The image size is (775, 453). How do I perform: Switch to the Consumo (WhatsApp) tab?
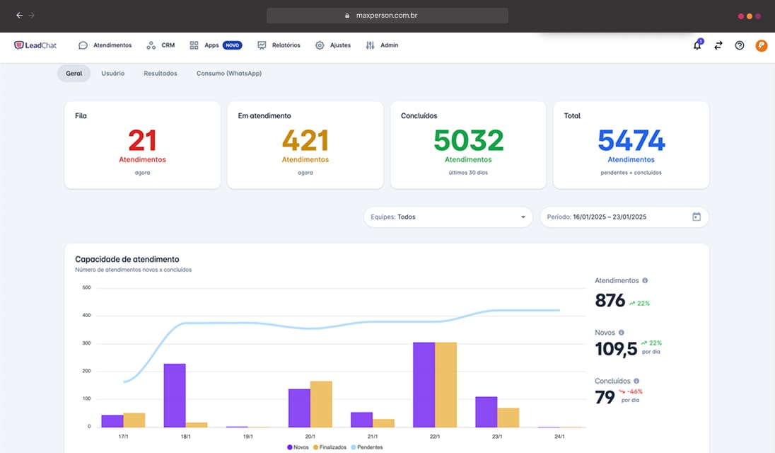point(228,74)
